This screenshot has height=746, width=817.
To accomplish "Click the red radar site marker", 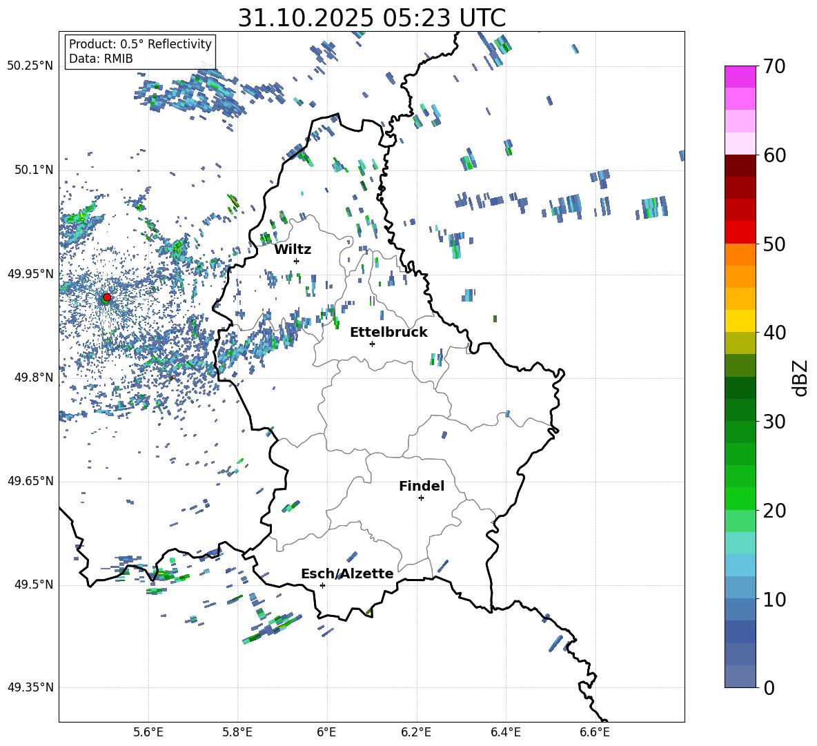I will pyautogui.click(x=106, y=297).
